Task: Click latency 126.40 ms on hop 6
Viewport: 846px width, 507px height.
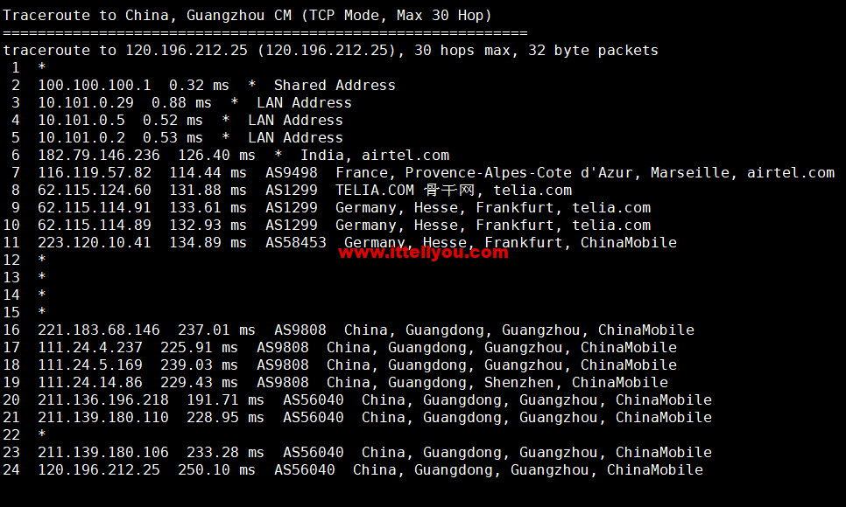Action: point(216,156)
